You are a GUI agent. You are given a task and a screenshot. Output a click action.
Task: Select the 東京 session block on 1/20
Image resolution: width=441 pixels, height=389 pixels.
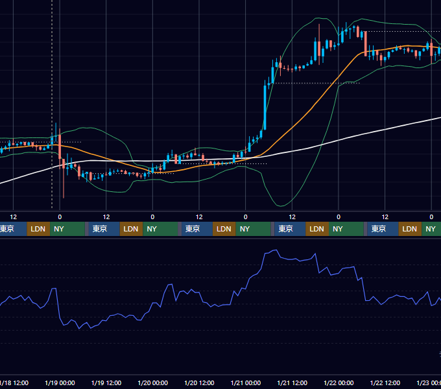197,229
